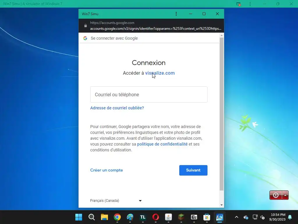Click the Suivant button
298x224 pixels.
193,170
